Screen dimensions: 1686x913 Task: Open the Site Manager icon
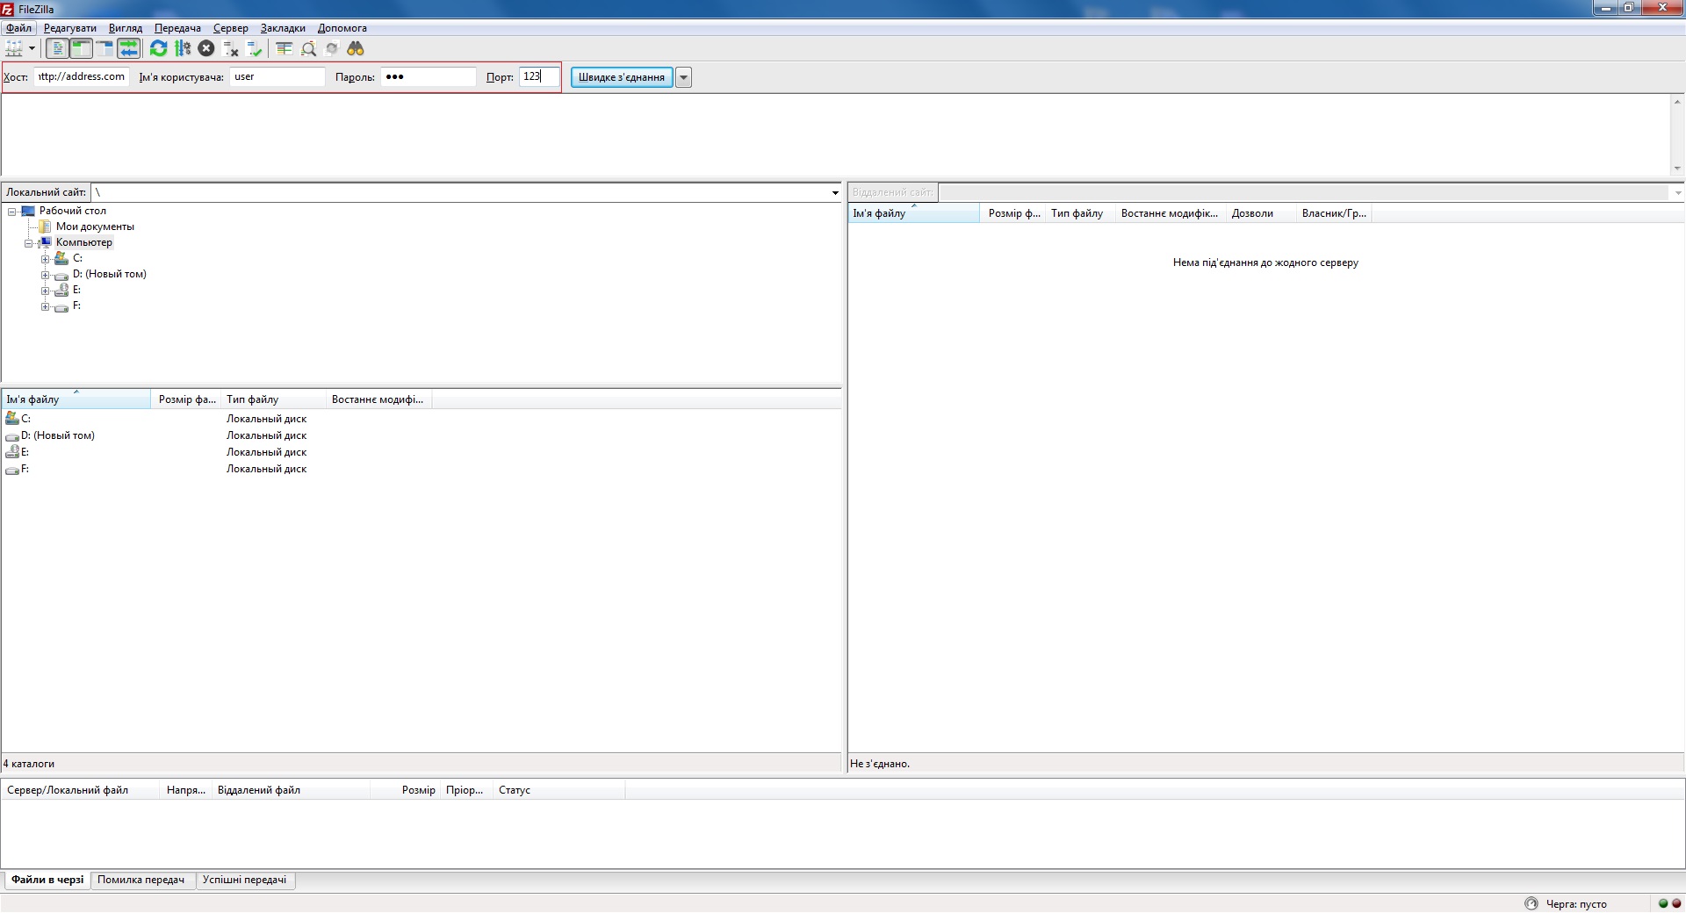[x=14, y=49]
